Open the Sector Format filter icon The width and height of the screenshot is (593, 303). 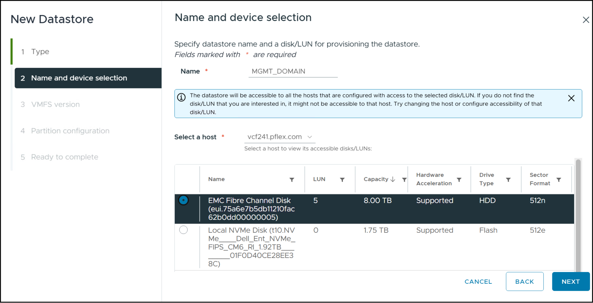(559, 180)
